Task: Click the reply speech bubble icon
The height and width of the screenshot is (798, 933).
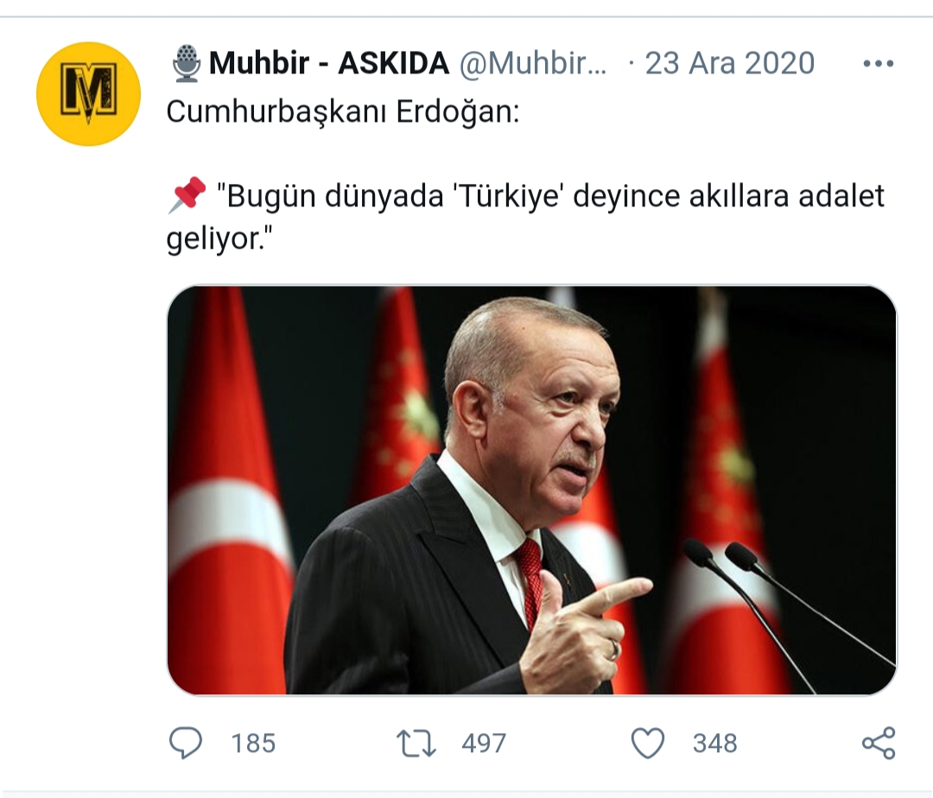Action: 186,743
